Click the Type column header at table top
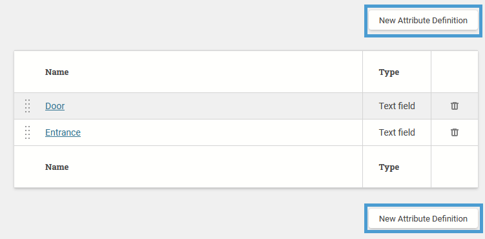485x239 pixels. [389, 72]
